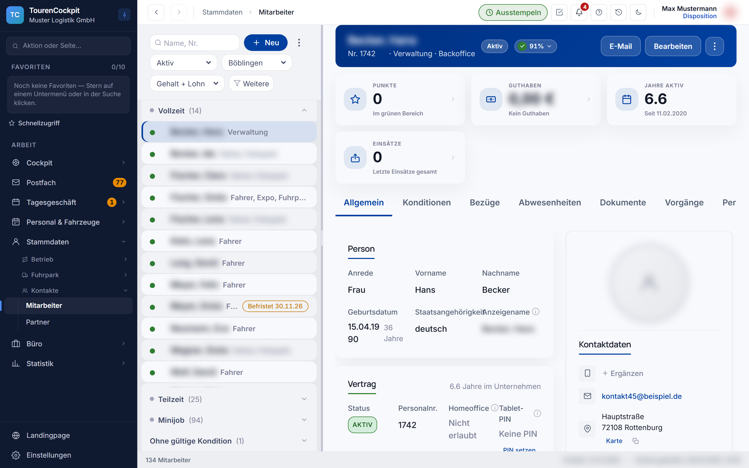Open the 91% completeness dropdown

(535, 46)
